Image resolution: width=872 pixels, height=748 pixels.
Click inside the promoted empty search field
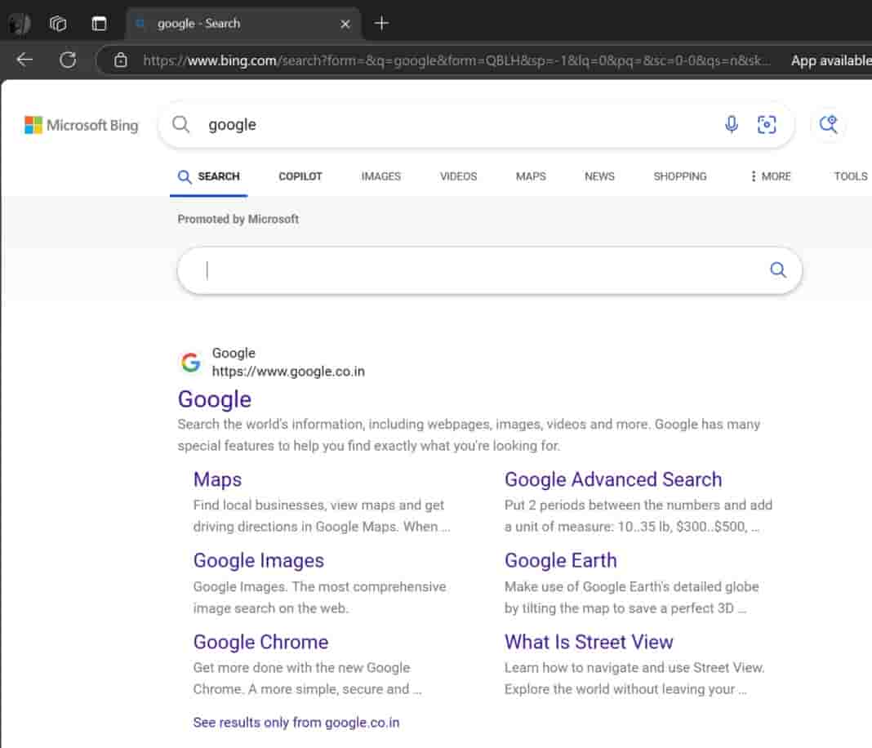474,270
